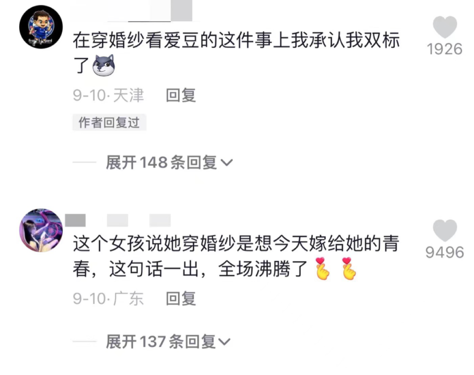Click the 9-10·广东 timestamp

[108, 299]
